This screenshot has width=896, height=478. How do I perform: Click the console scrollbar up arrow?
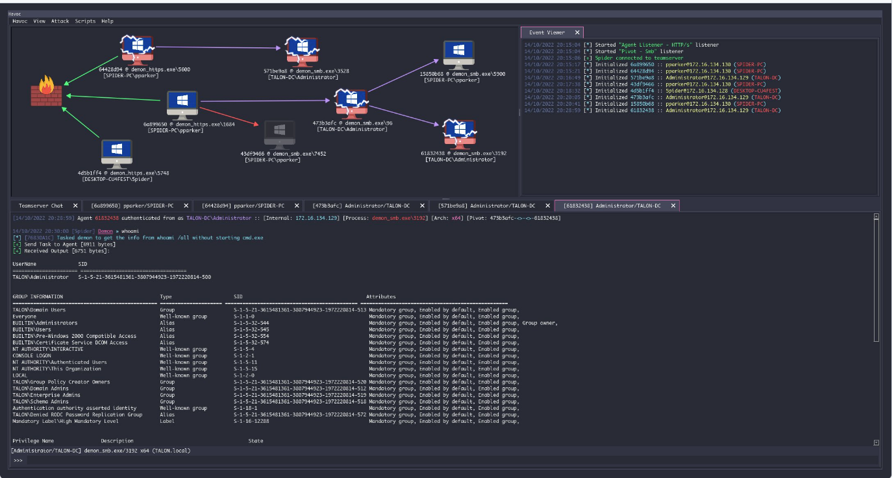[x=877, y=216]
